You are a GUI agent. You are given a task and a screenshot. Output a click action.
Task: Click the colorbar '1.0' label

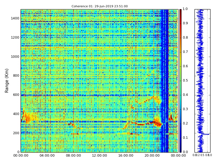coord(185,9)
